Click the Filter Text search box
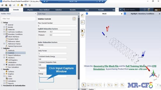This screenshot has height=90, width=161. coord(18,19)
